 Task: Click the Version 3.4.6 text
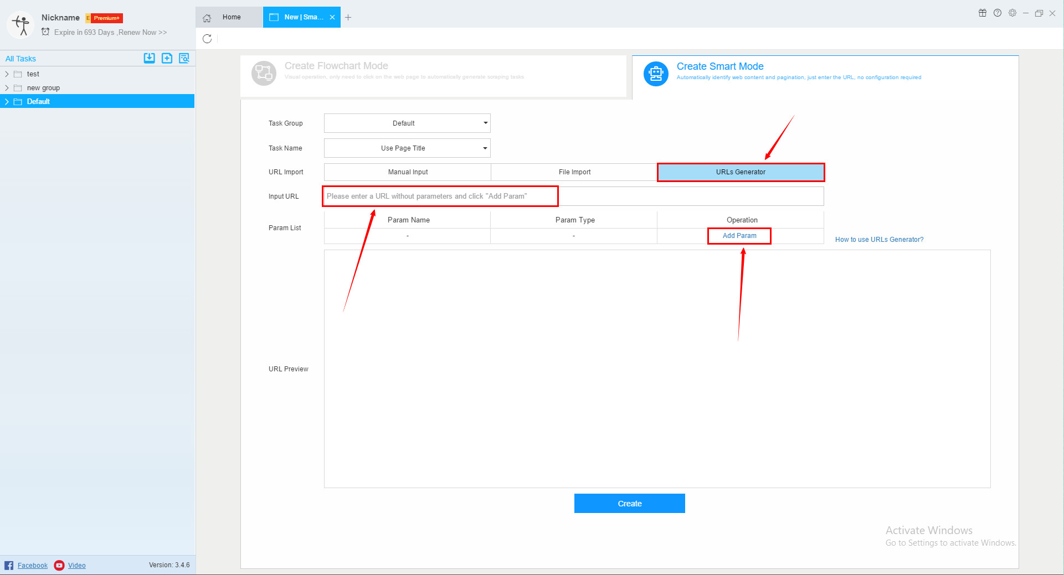tap(169, 565)
